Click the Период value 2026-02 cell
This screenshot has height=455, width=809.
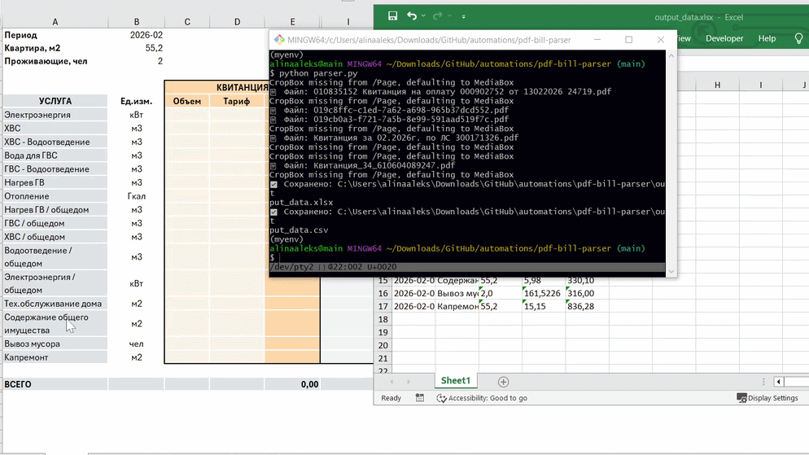(136, 35)
